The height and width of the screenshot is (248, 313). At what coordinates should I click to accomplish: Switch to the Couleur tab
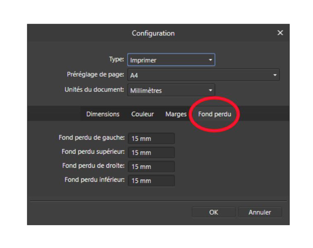[x=142, y=114]
